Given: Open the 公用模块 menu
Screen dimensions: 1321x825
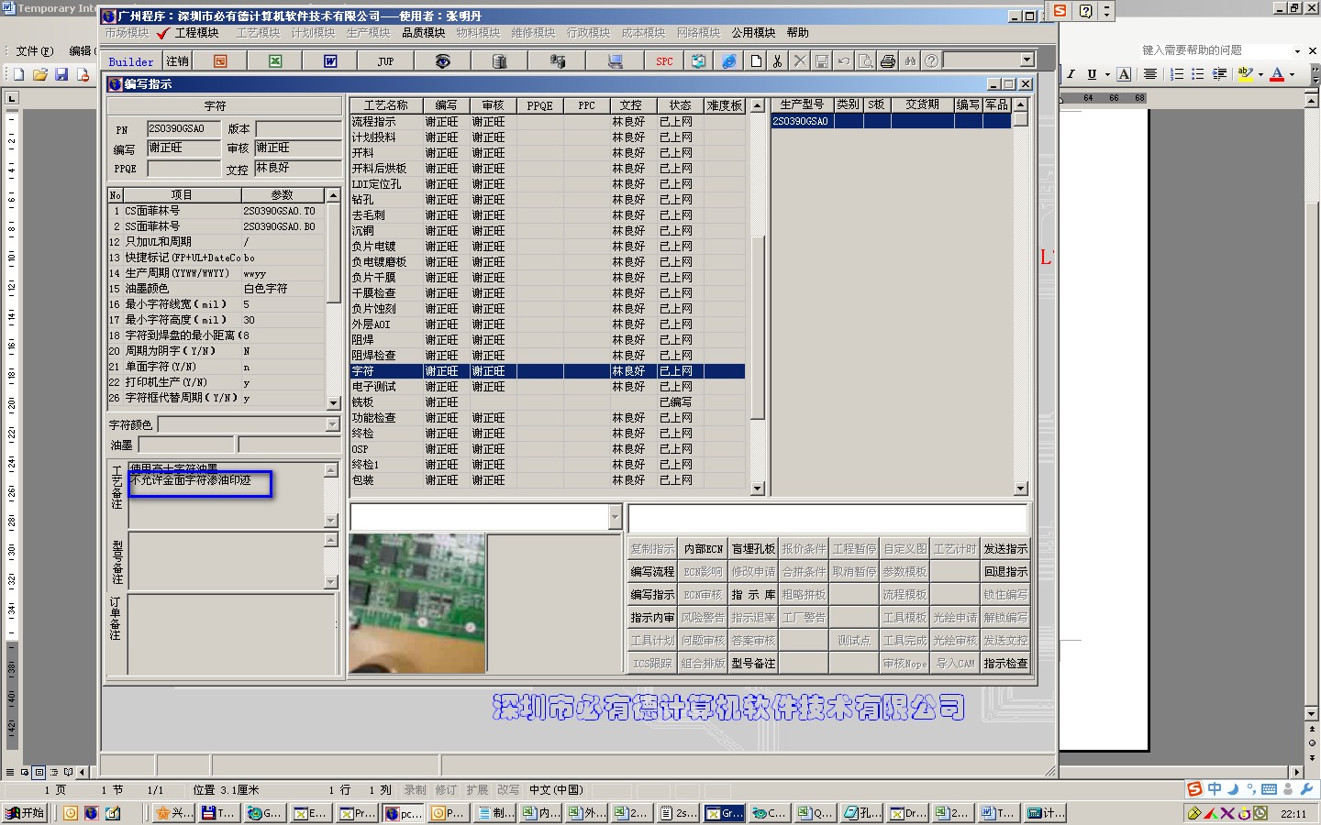Looking at the screenshot, I should pos(753,33).
